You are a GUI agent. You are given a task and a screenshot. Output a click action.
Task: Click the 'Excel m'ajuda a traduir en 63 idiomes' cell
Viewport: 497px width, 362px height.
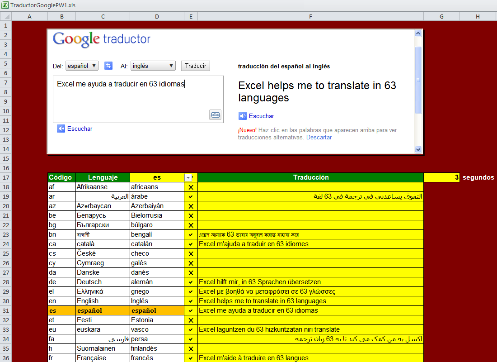(x=311, y=244)
